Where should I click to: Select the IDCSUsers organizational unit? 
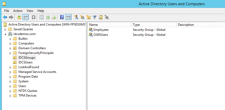pos(25,62)
